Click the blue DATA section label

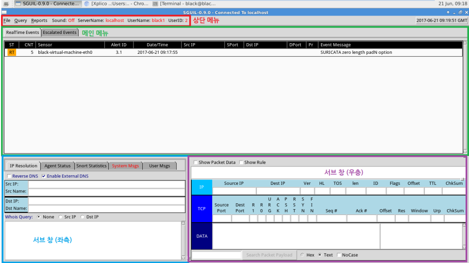click(x=201, y=236)
